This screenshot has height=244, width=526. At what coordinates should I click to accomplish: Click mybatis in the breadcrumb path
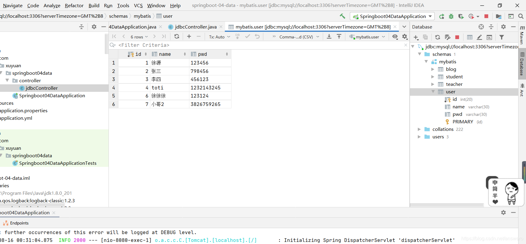(x=142, y=16)
